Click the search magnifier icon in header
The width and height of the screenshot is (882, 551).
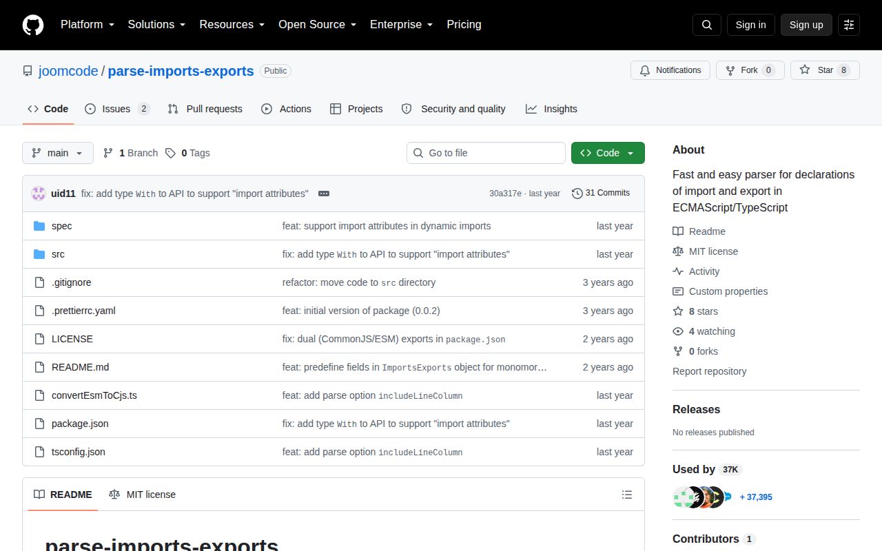click(x=707, y=25)
